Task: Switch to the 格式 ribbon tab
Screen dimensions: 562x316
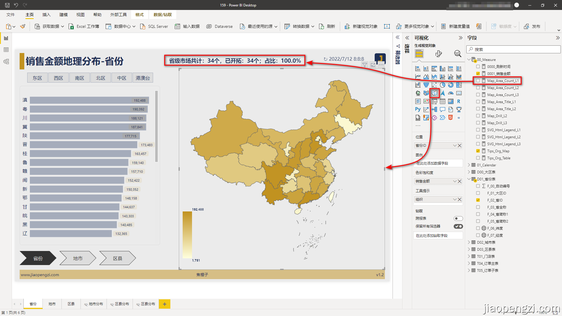Action: click(x=140, y=15)
